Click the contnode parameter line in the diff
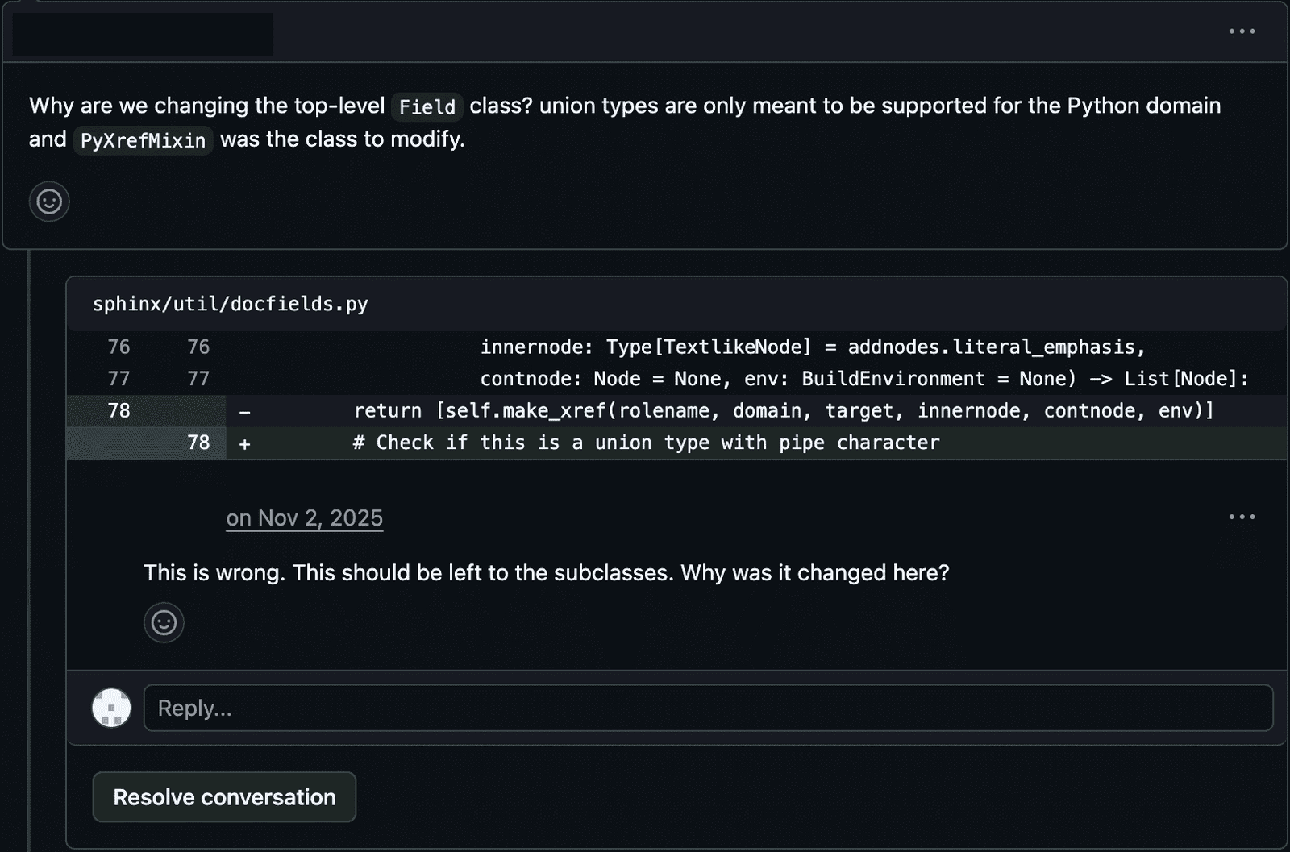This screenshot has height=852, width=1290. point(863,378)
